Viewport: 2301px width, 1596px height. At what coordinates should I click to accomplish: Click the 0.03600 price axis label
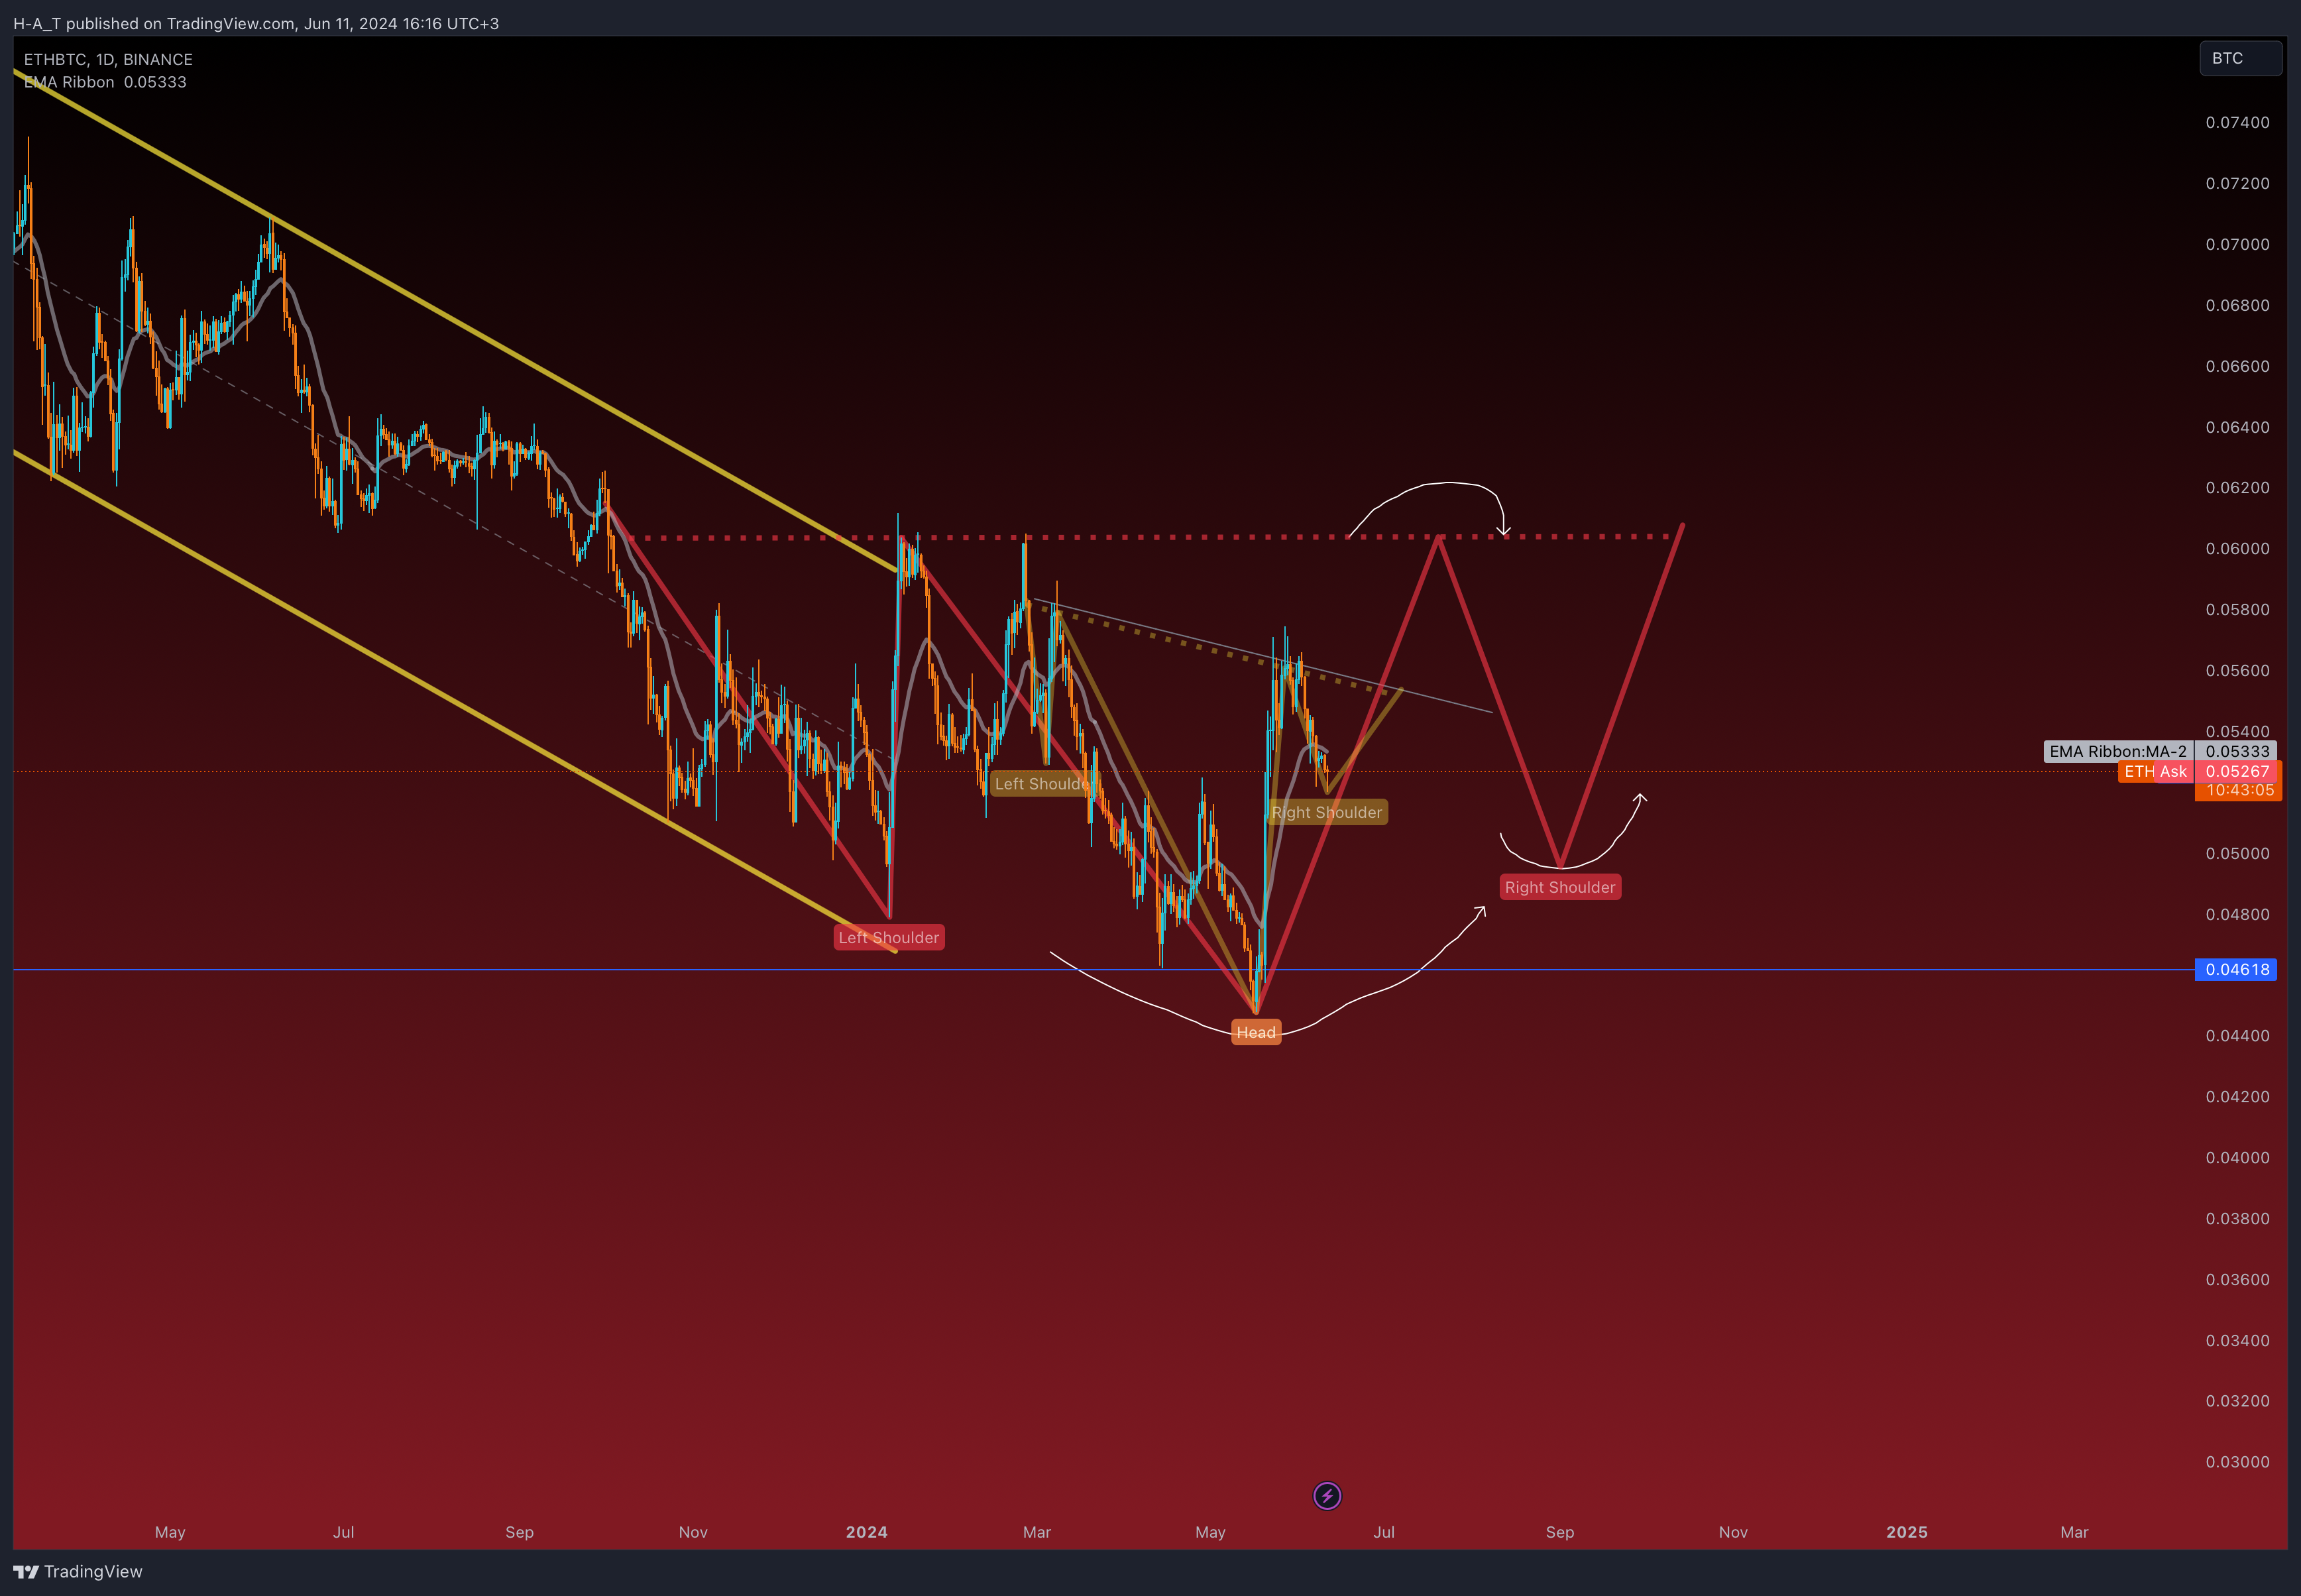(x=2238, y=1279)
